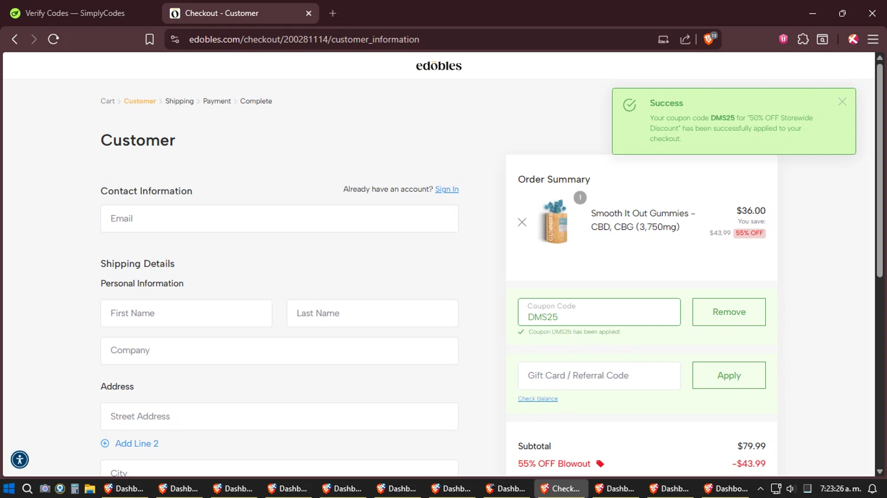
Task: Click the Sign In link
Action: tap(447, 189)
